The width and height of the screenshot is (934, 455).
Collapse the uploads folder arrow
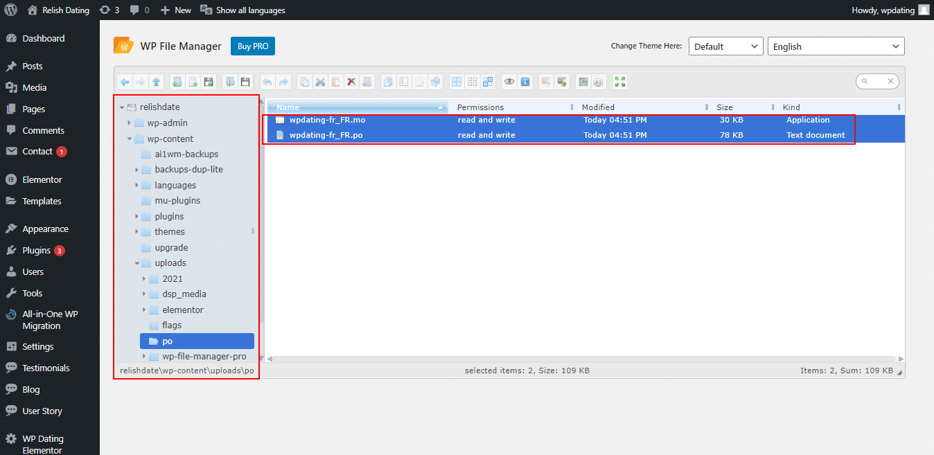[x=137, y=263]
